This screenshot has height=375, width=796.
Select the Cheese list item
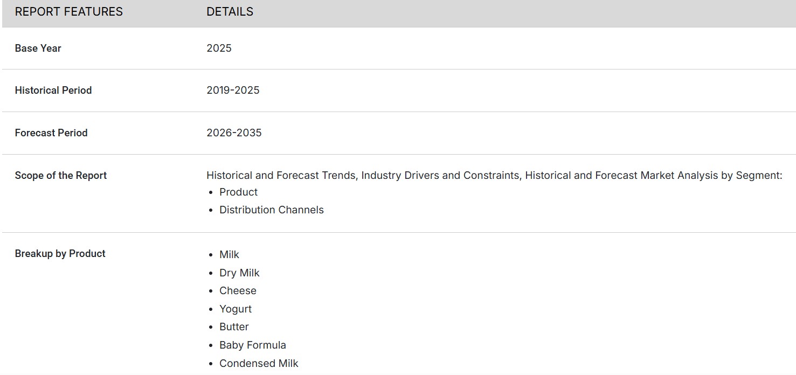(238, 291)
